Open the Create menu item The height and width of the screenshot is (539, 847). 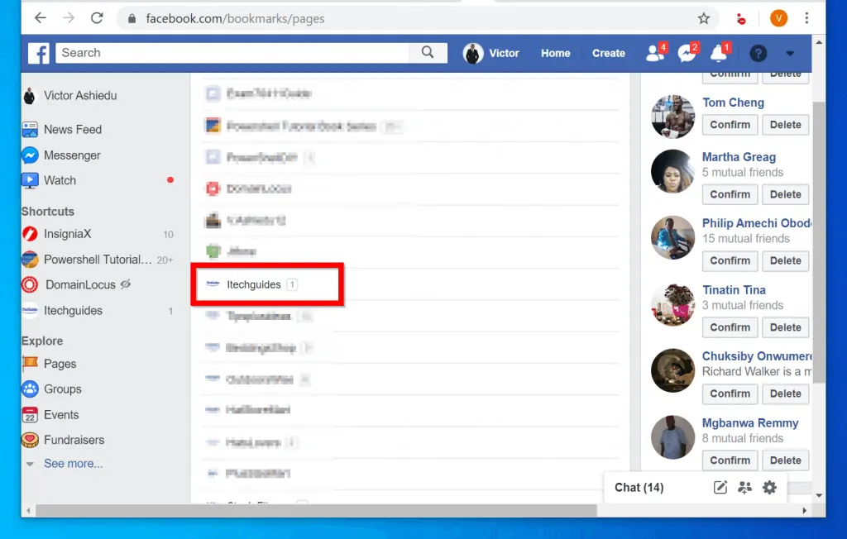(x=608, y=53)
